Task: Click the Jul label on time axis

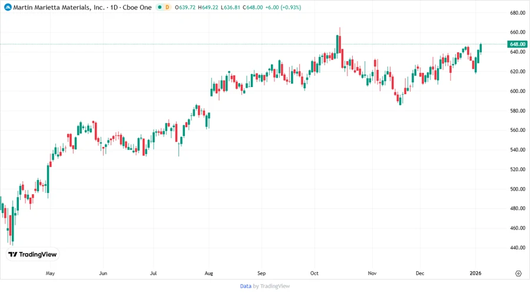Action: click(153, 273)
